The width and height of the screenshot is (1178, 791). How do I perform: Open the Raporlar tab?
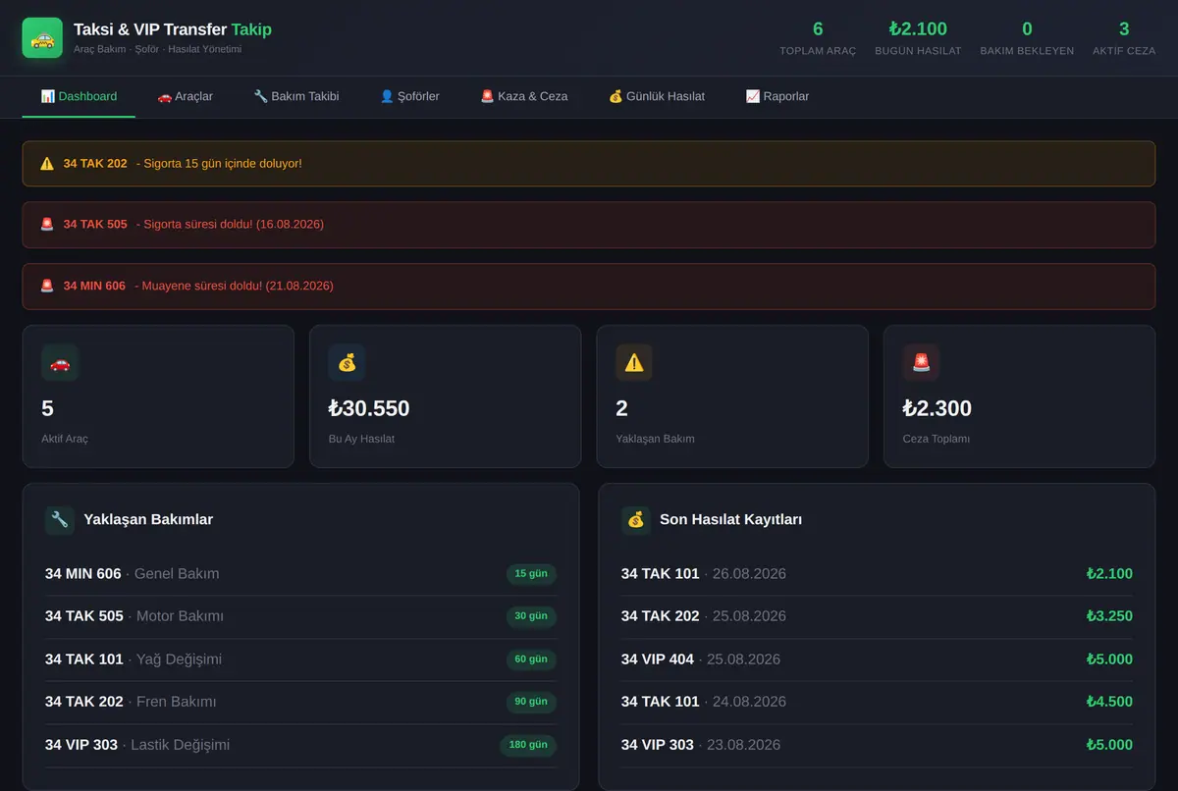[777, 96]
